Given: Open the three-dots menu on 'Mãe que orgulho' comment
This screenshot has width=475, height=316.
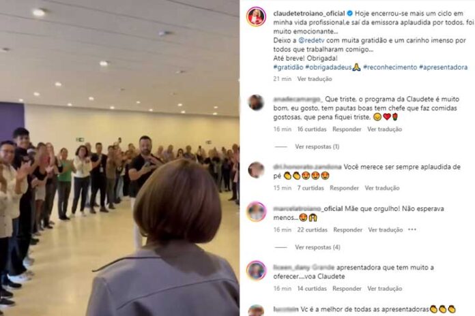Looking at the screenshot, I should coord(412,230).
